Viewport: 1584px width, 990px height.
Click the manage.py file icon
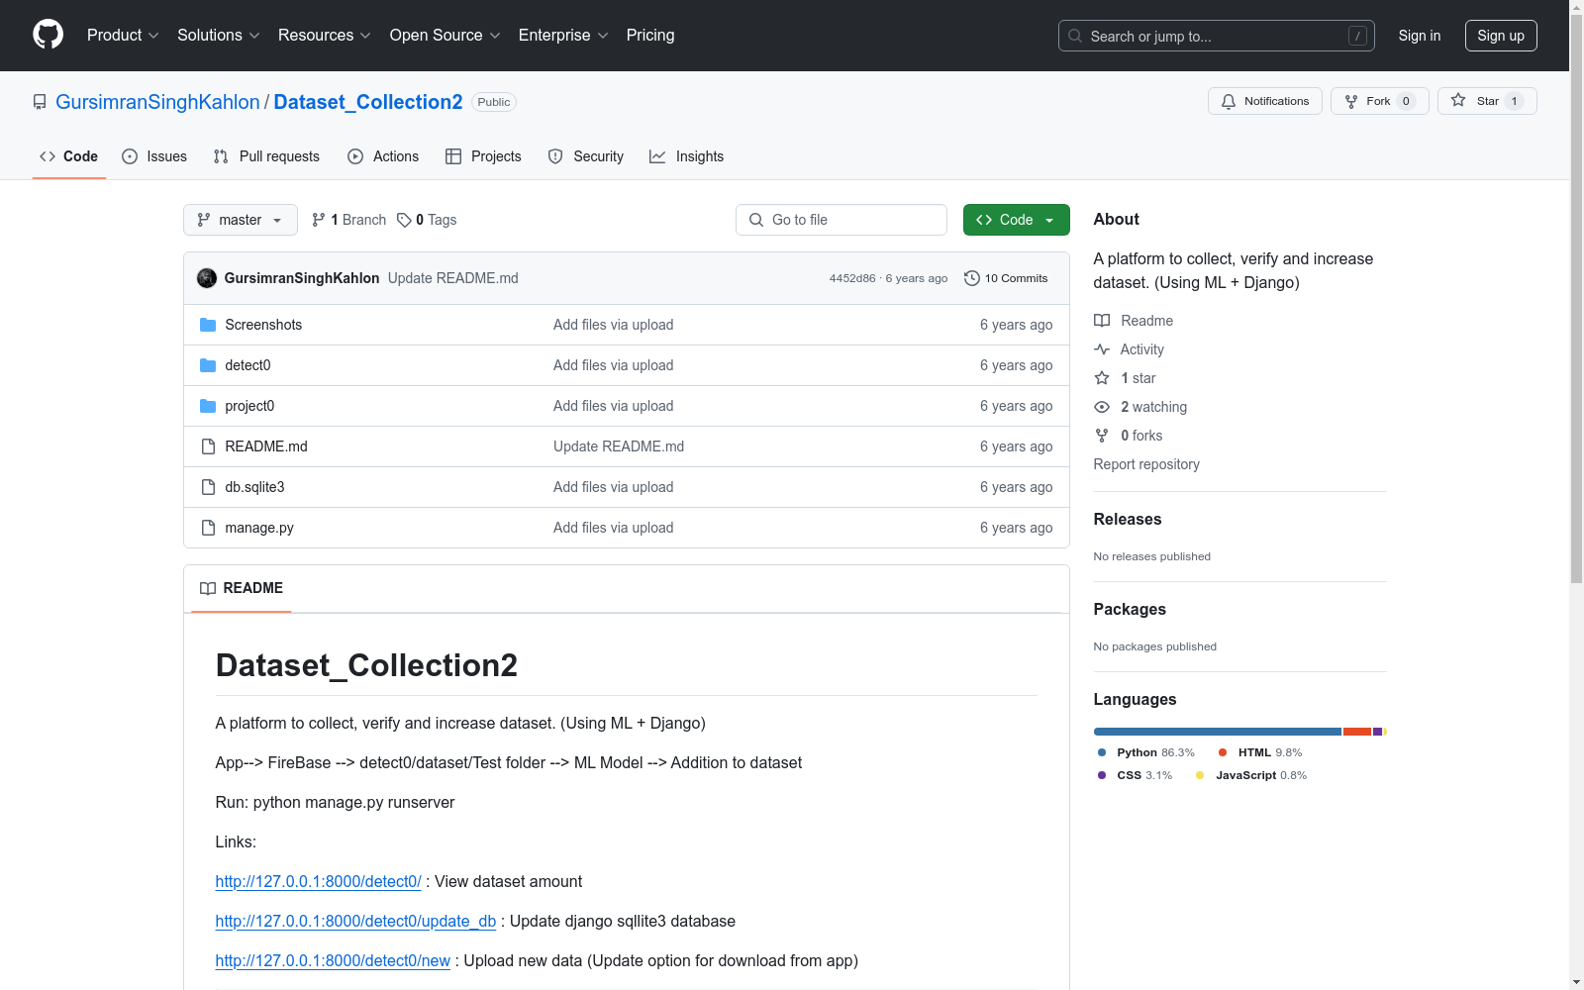tap(208, 528)
